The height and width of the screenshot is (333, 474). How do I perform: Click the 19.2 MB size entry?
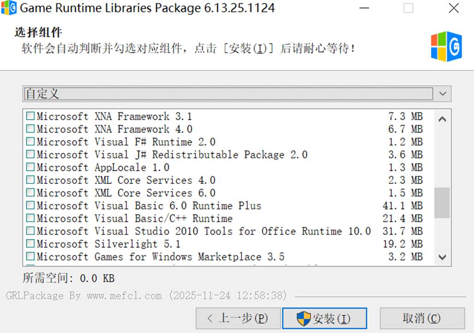(403, 244)
